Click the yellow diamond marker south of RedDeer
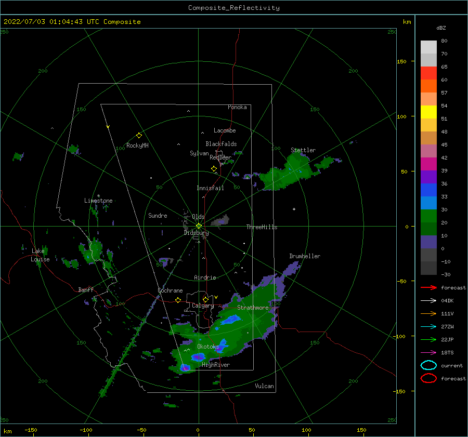468x437 pixels. pyautogui.click(x=214, y=169)
